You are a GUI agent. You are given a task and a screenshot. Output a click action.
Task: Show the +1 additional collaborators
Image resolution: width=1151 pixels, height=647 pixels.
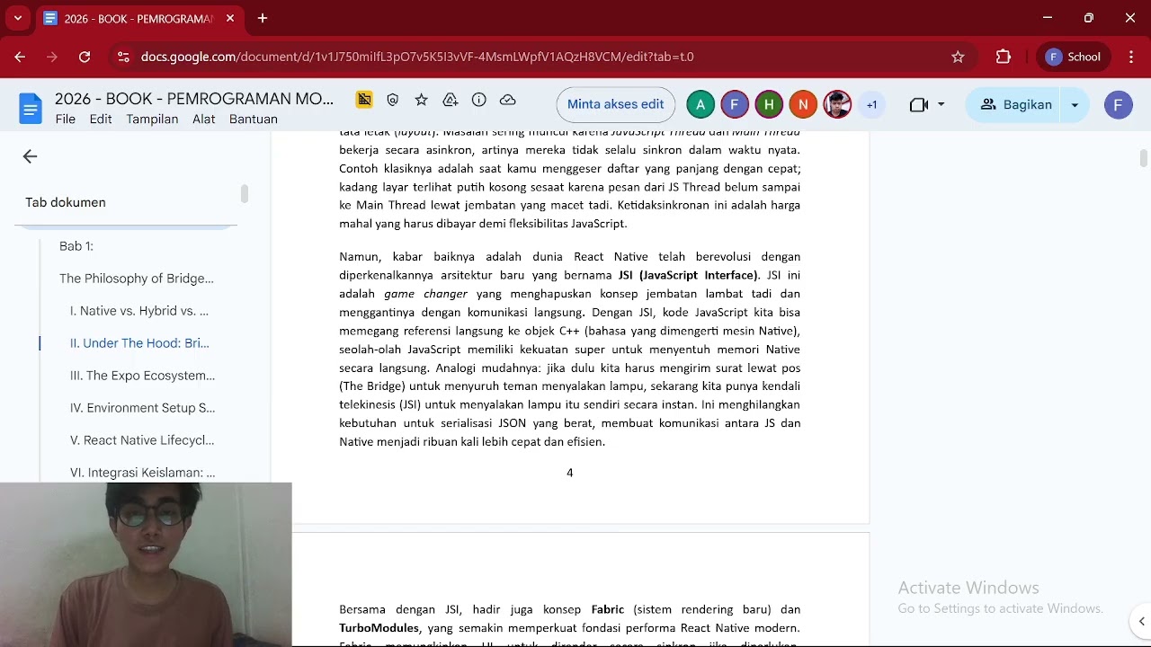pos(871,105)
